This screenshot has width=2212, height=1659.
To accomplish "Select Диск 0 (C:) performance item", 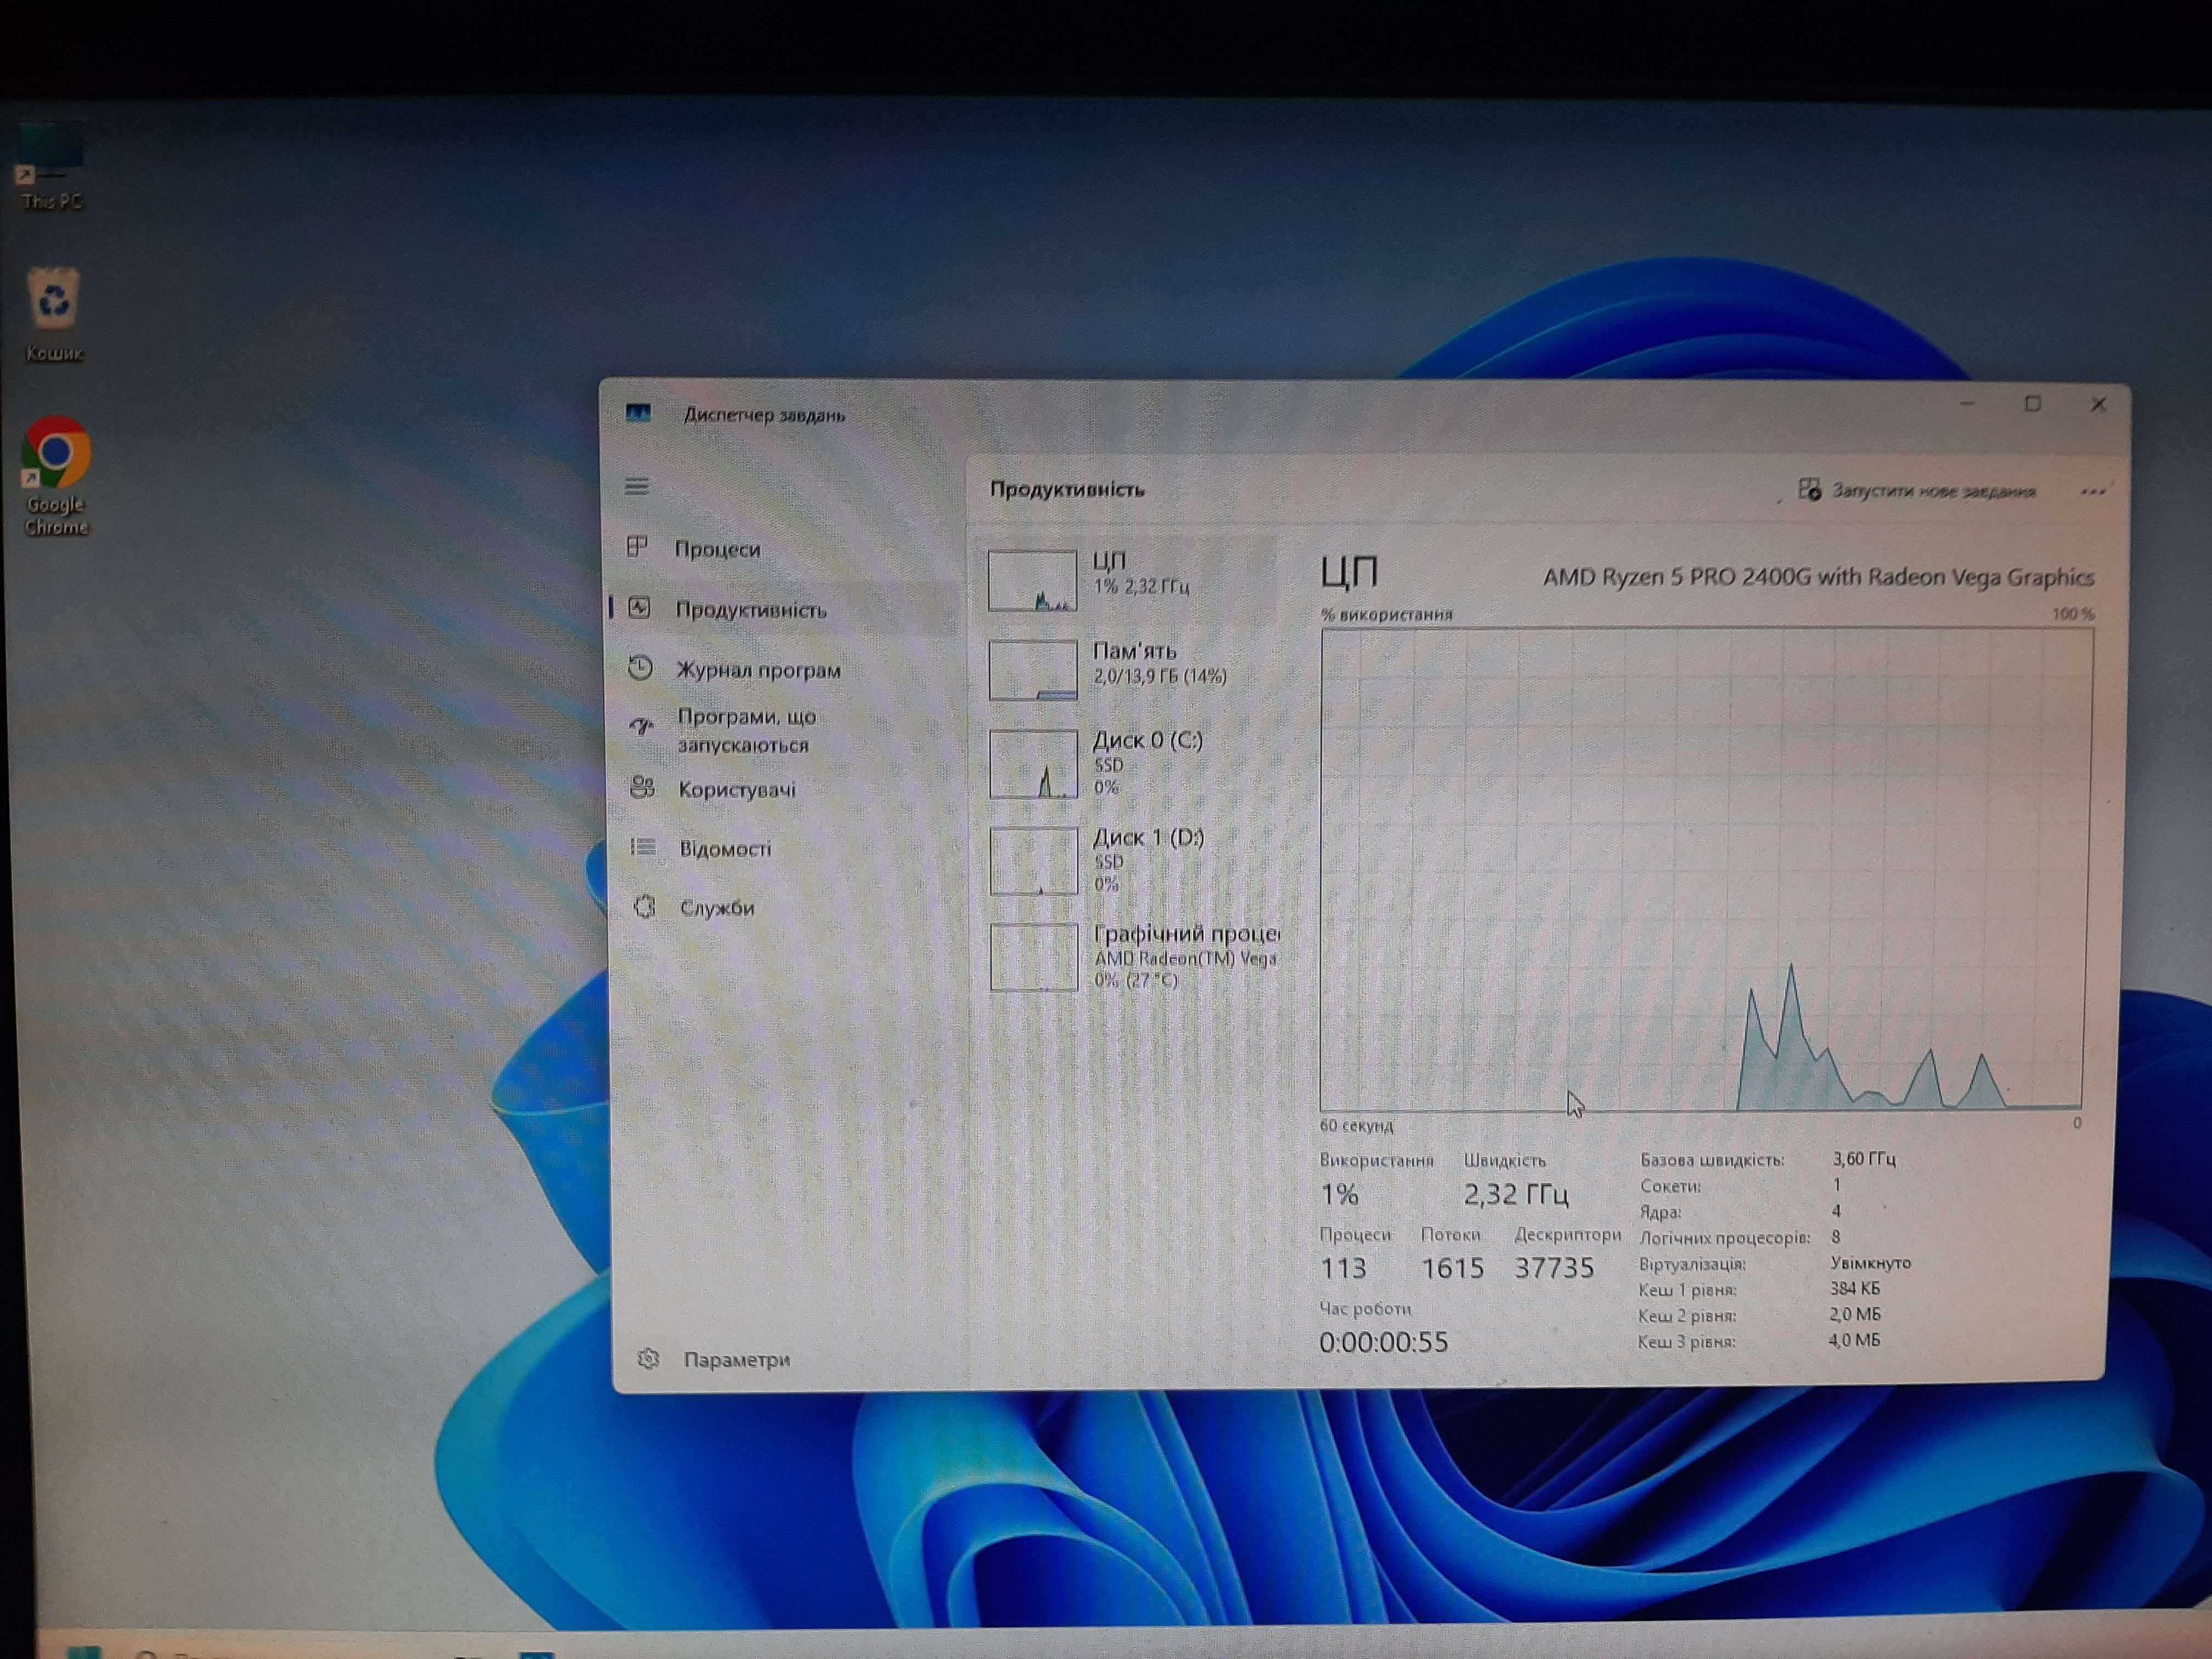I will [x=1130, y=764].
